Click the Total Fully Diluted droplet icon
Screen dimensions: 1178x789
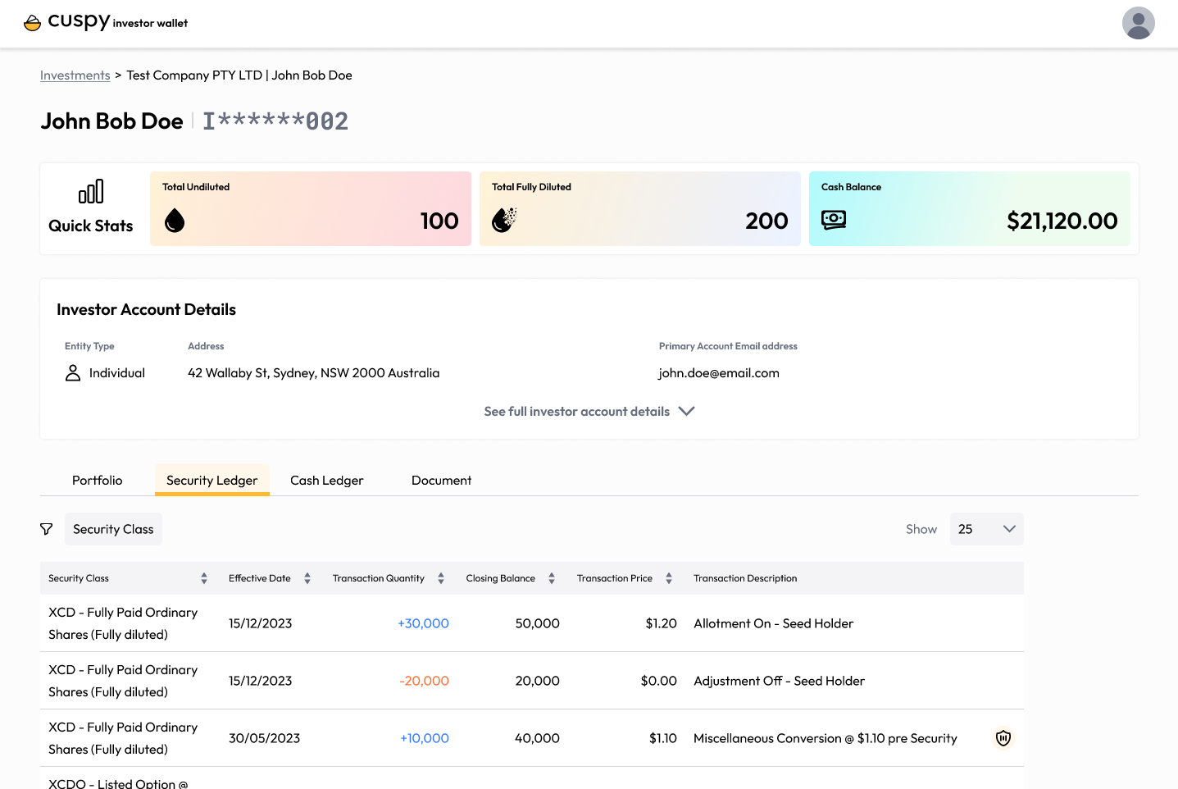tap(503, 220)
